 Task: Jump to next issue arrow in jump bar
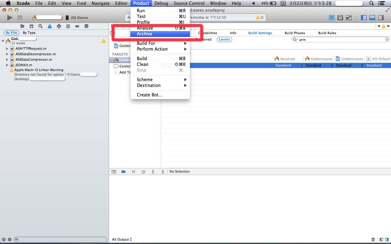pyautogui.click(x=388, y=26)
